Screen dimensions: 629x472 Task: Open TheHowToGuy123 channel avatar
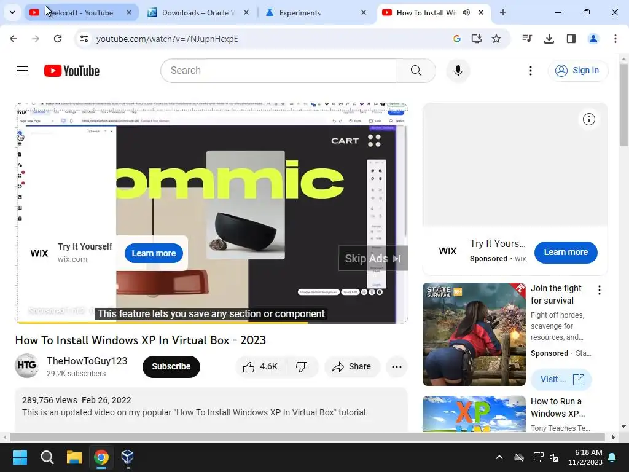coord(26,366)
